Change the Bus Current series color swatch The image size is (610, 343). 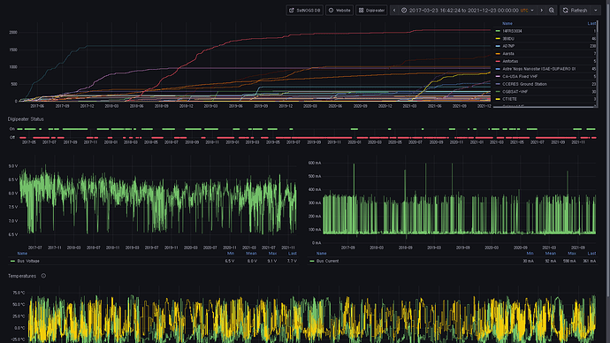[311, 261]
